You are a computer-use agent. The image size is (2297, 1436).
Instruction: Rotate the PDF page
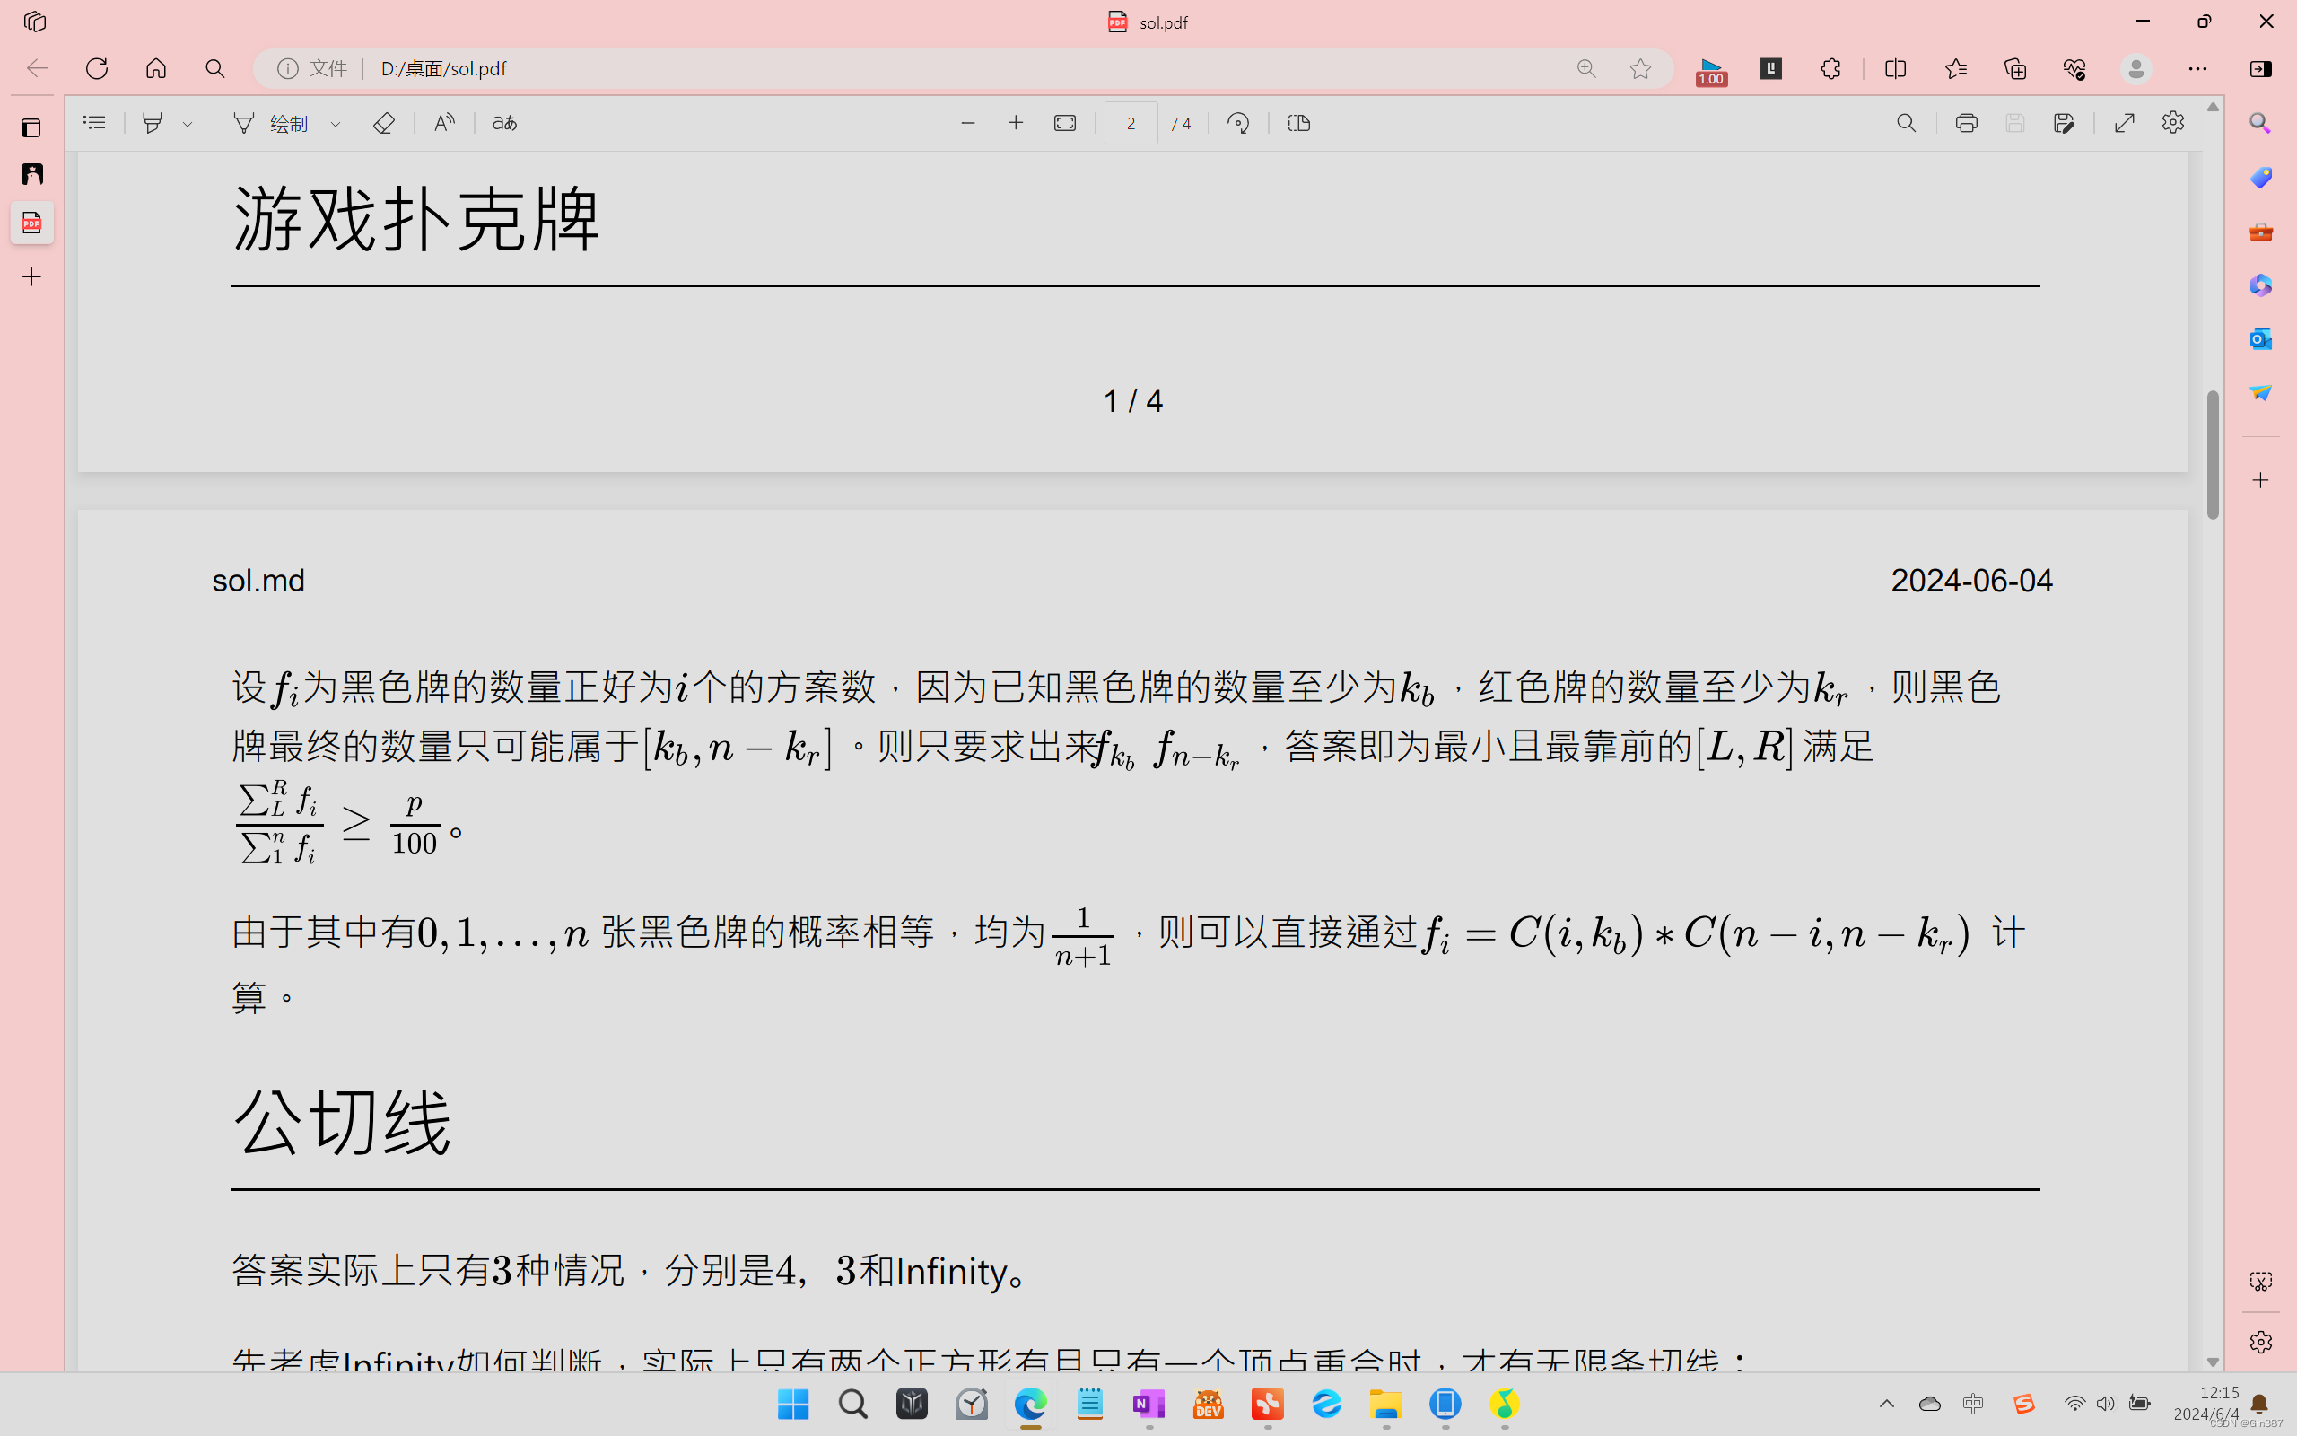pos(1237,123)
